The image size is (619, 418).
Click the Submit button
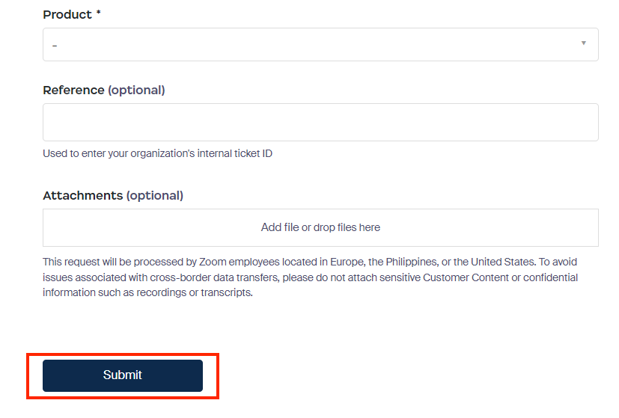122,375
